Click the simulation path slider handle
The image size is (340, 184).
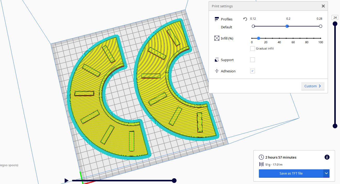(174, 180)
